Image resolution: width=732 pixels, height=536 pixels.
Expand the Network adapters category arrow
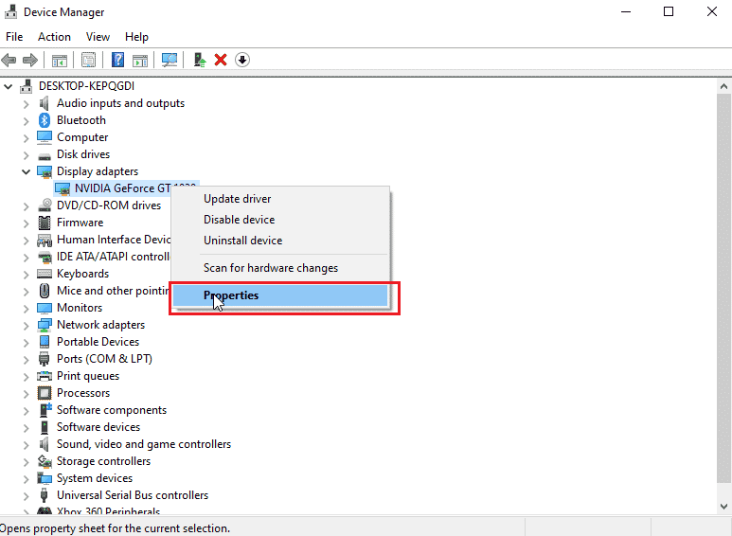click(x=26, y=325)
